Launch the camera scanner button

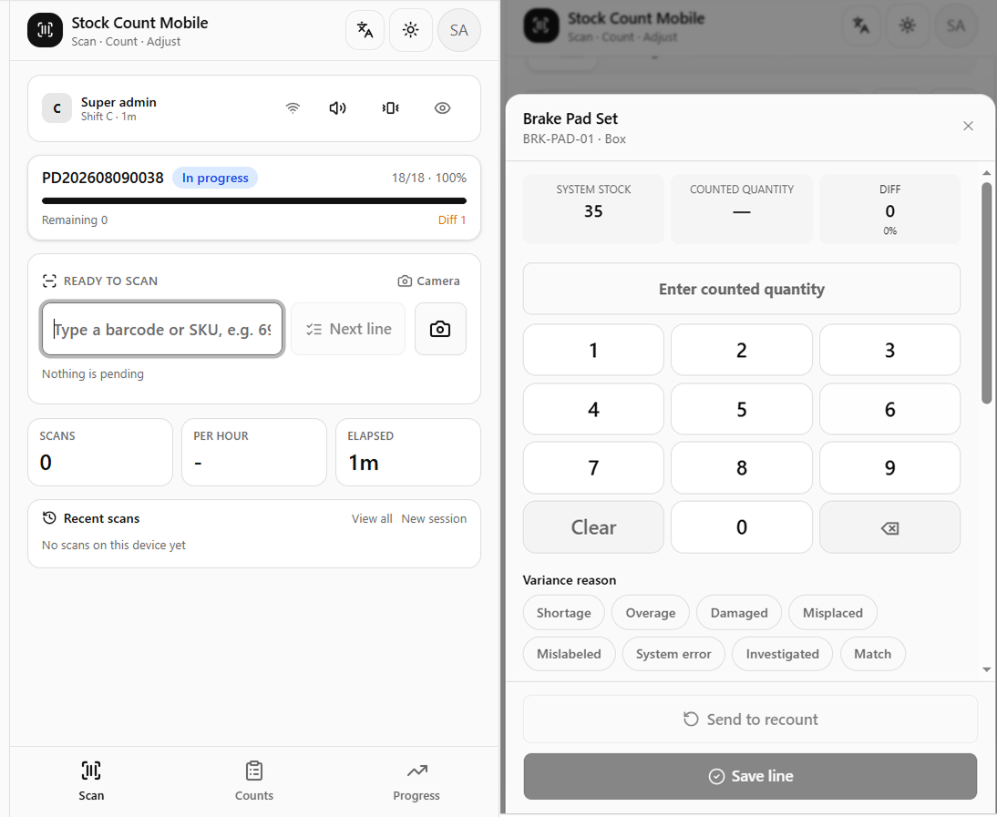click(440, 329)
